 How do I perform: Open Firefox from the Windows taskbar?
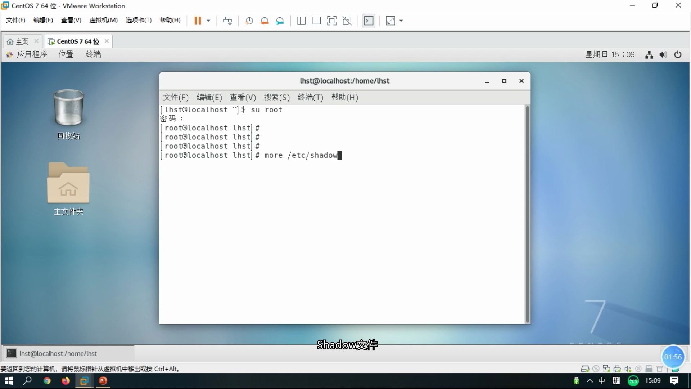(66, 381)
